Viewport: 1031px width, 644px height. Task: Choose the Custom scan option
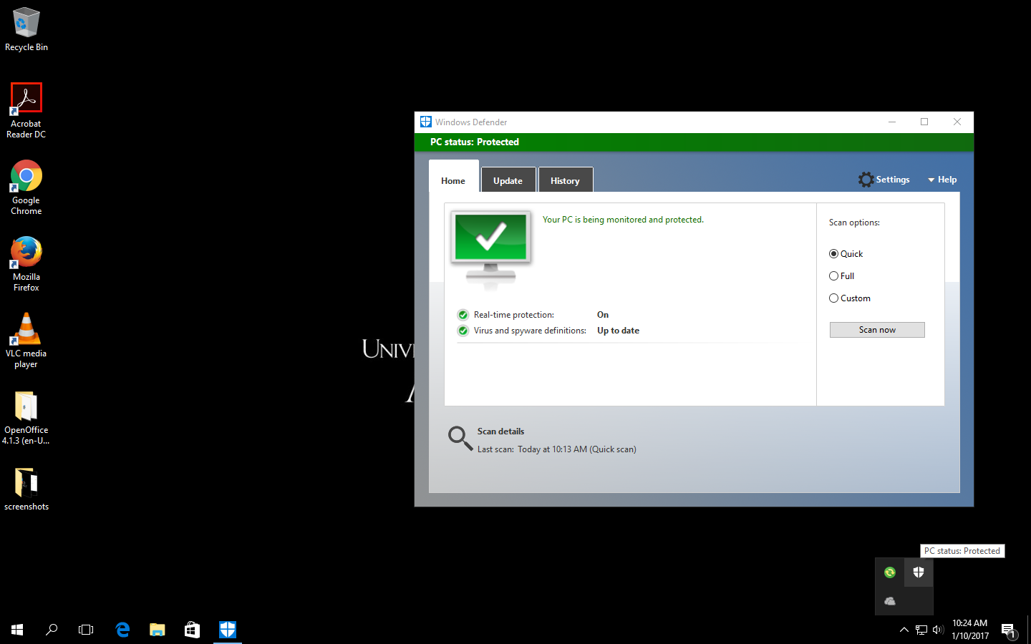pyautogui.click(x=834, y=298)
